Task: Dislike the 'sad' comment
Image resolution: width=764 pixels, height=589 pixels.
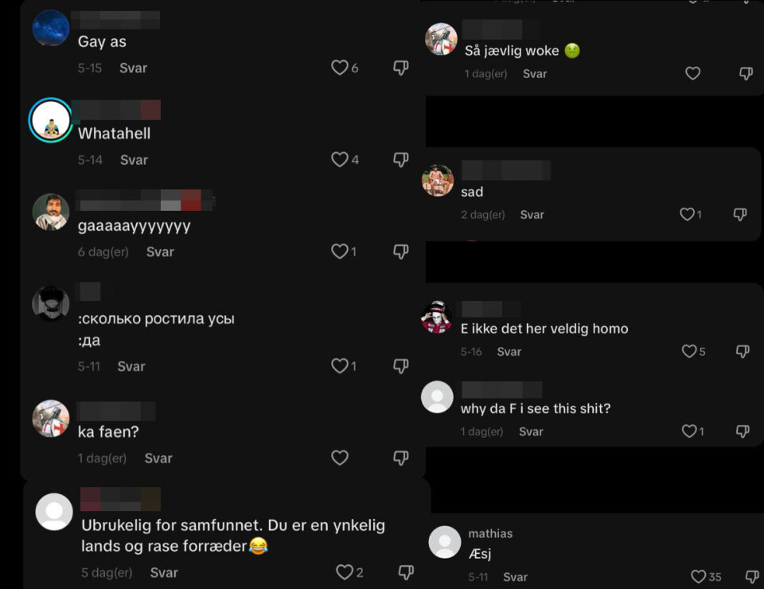Action: pyautogui.click(x=740, y=214)
